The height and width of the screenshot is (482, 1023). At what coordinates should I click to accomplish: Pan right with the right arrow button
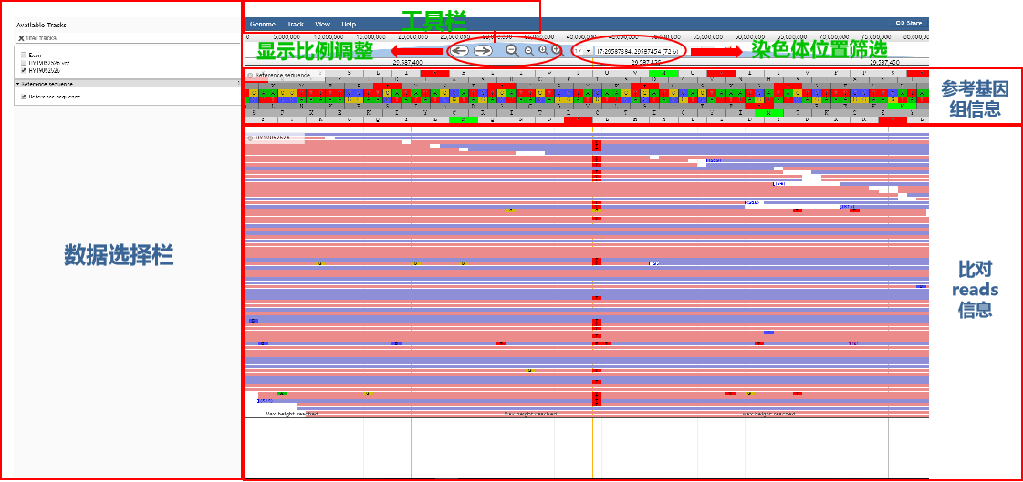(x=483, y=50)
